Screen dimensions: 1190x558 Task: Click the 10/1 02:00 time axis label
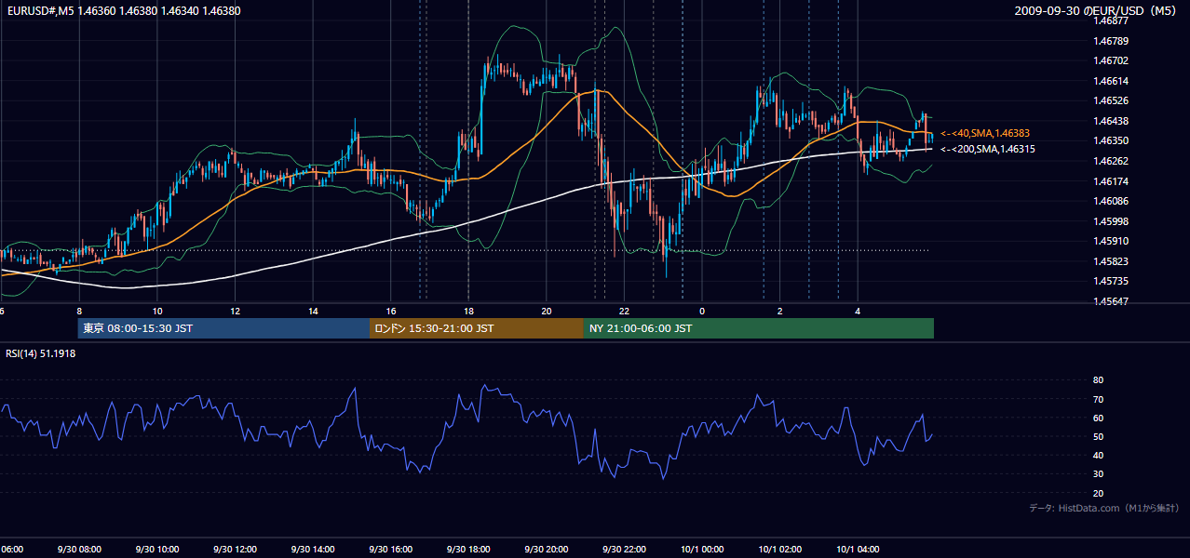click(779, 550)
